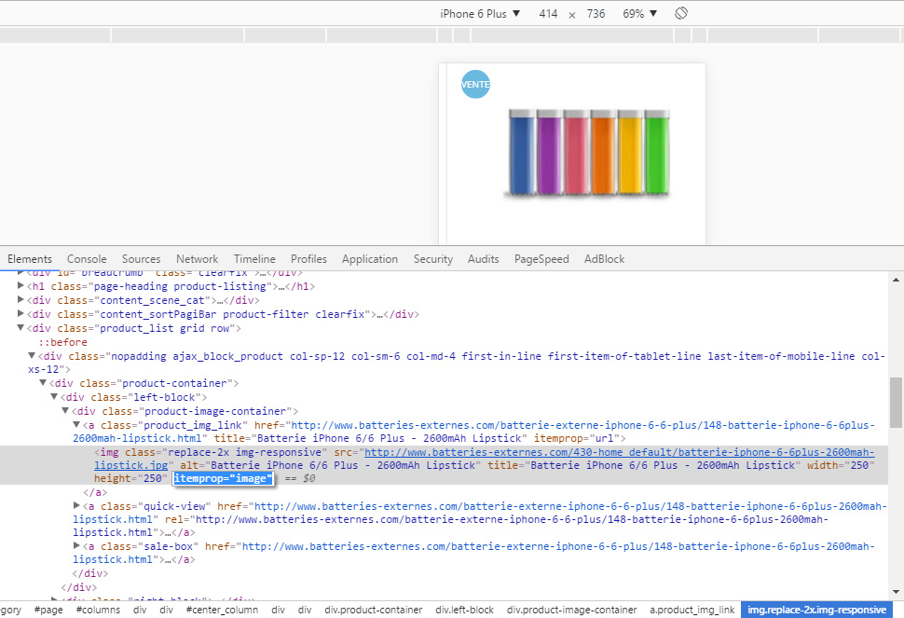Image resolution: width=904 pixels, height=618 pixels.
Task: Click the product_img_link href URL
Action: coord(474,432)
